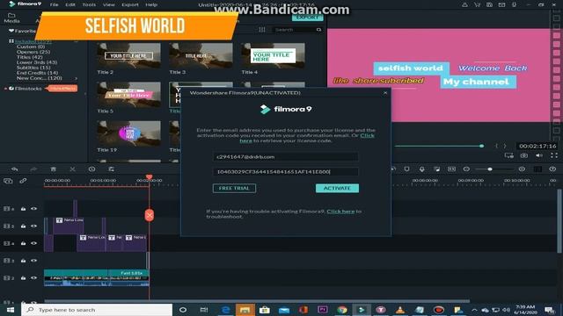Toggle the lock on track 5
Image resolution: width=563 pixels, height=316 pixels.
pos(23,226)
